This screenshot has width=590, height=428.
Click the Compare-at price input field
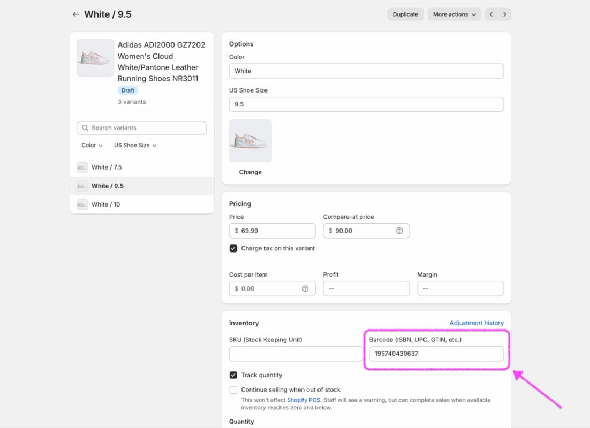[x=366, y=231]
